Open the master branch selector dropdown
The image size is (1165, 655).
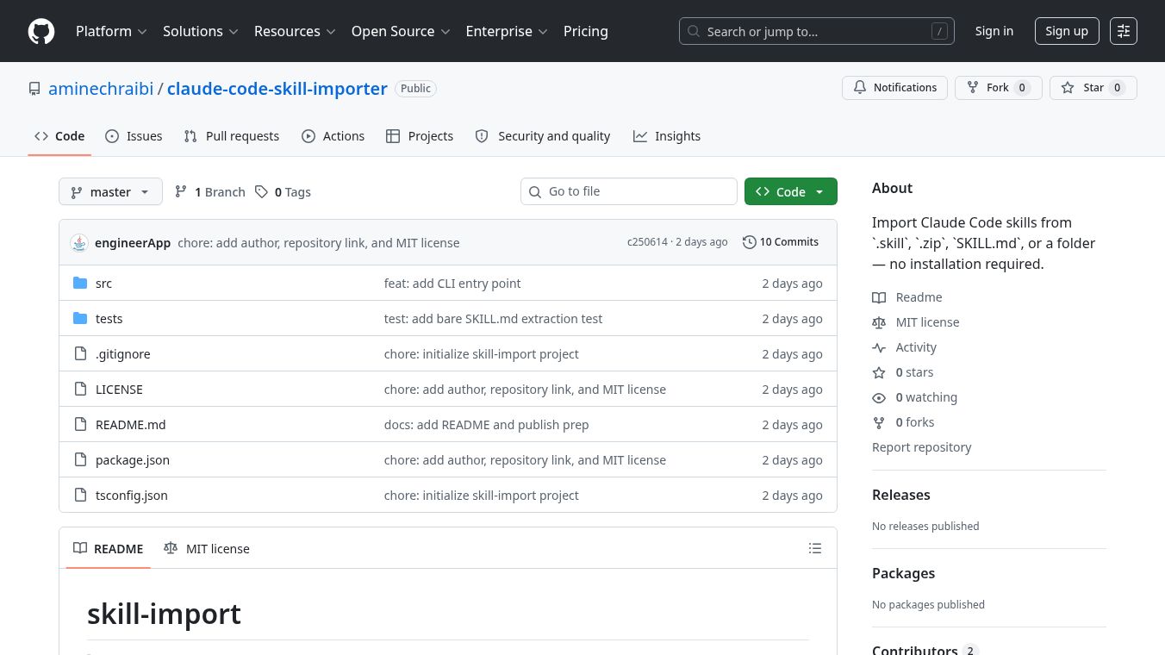[110, 192]
